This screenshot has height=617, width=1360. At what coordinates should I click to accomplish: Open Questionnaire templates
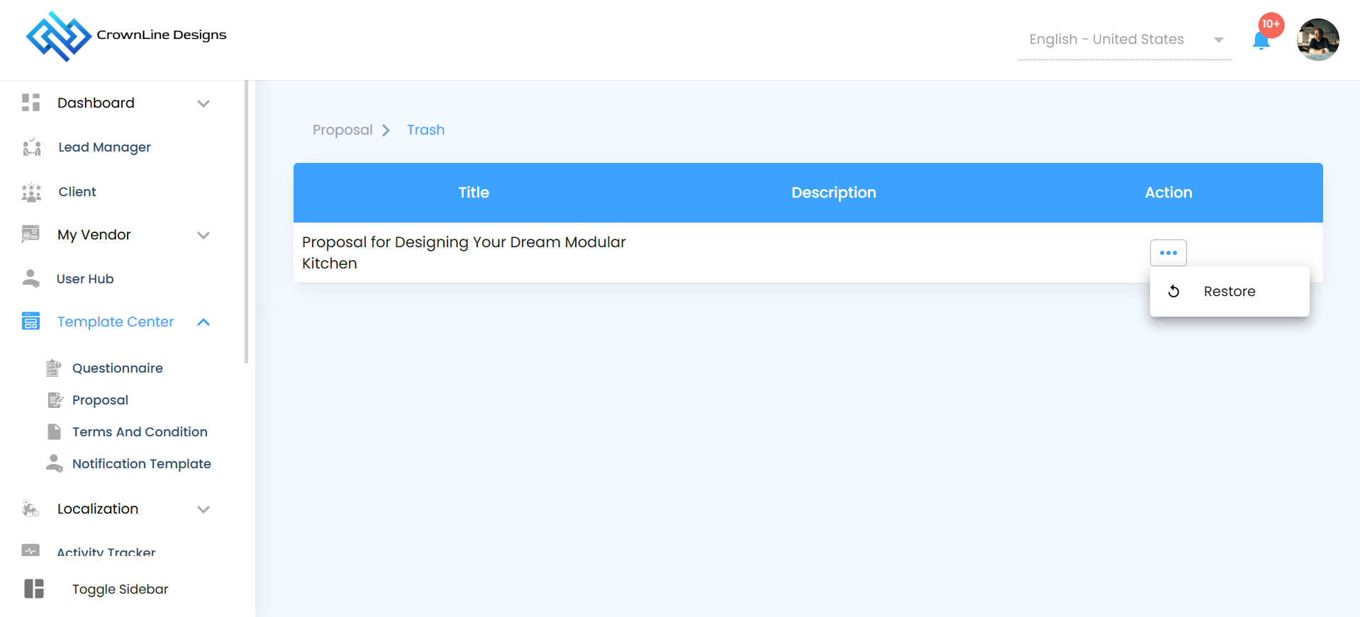[118, 368]
